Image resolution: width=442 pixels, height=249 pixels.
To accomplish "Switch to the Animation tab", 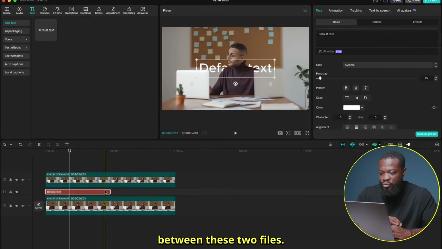I will [336, 10].
